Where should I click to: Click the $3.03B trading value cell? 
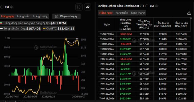point(163,49)
